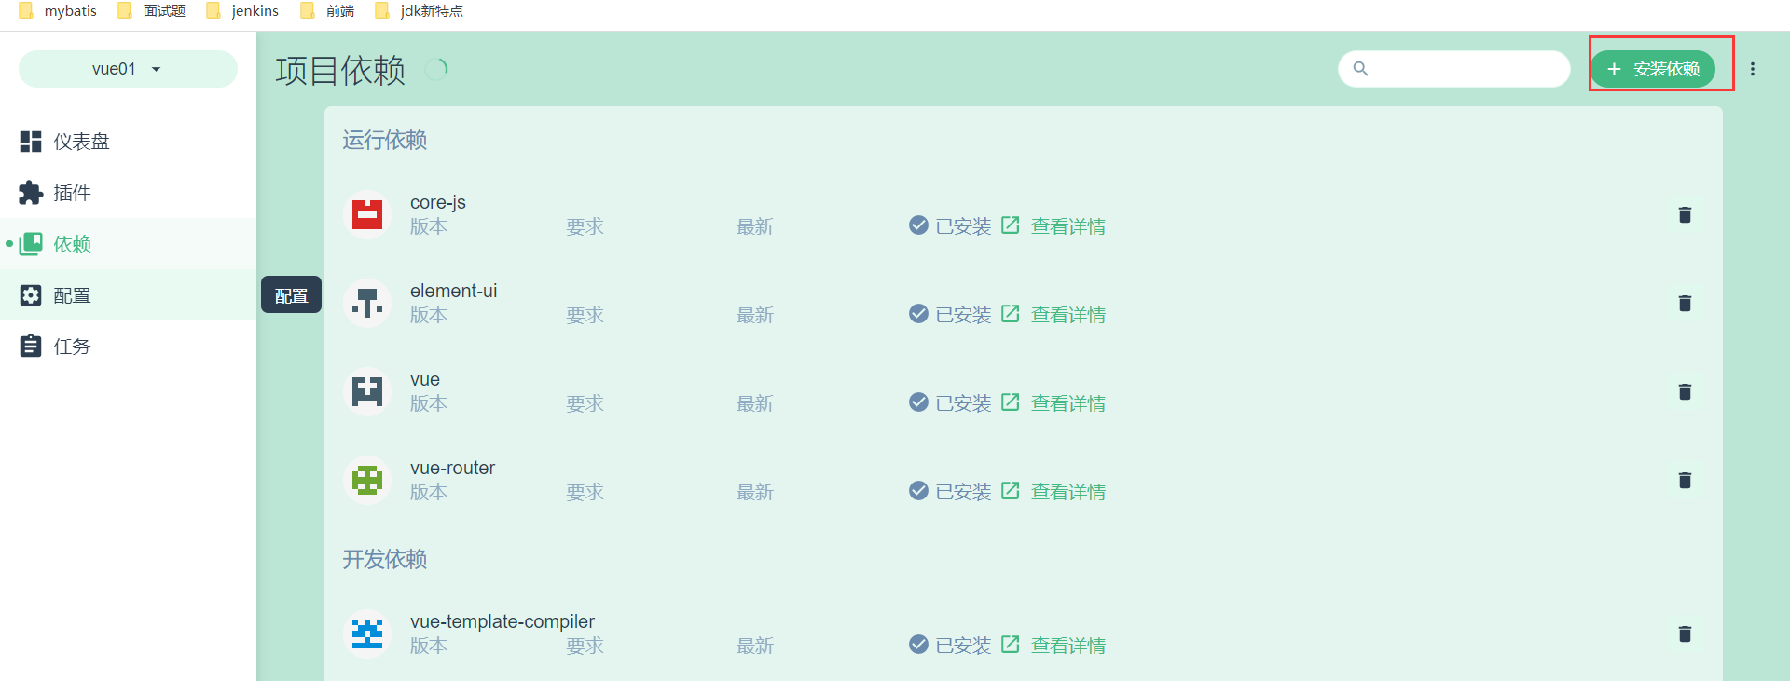
Task: Click trash icon for vue-template-compiler
Action: point(1685,634)
